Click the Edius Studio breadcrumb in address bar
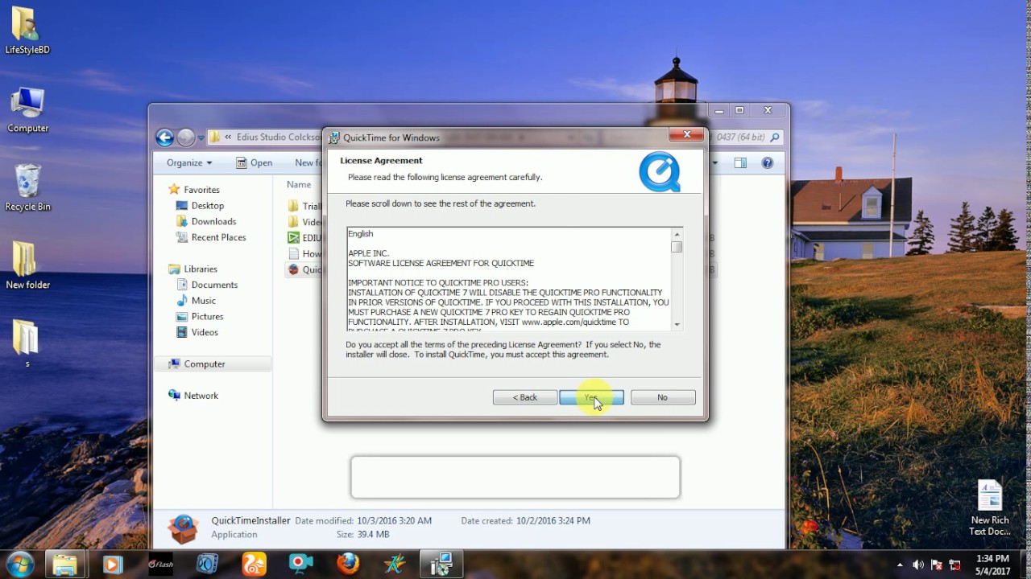 tap(278, 138)
